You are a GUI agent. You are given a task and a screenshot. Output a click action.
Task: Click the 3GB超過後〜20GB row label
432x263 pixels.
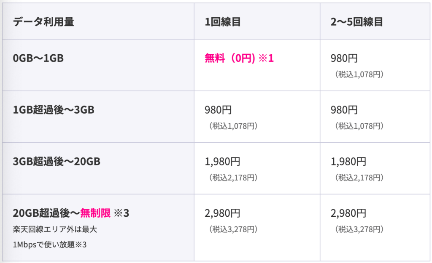click(57, 161)
